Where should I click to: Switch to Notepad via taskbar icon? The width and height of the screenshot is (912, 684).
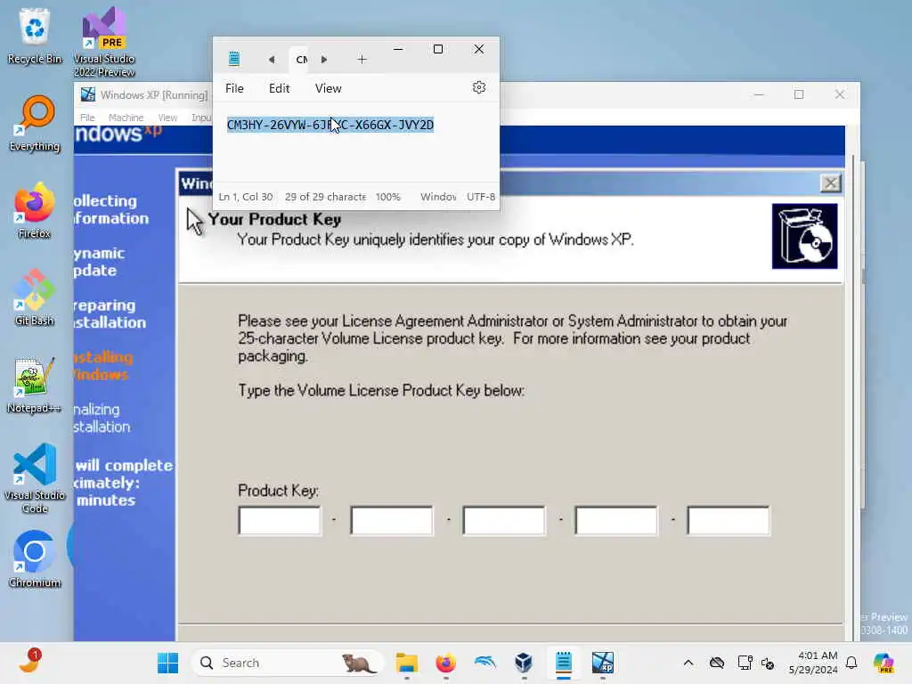[563, 663]
